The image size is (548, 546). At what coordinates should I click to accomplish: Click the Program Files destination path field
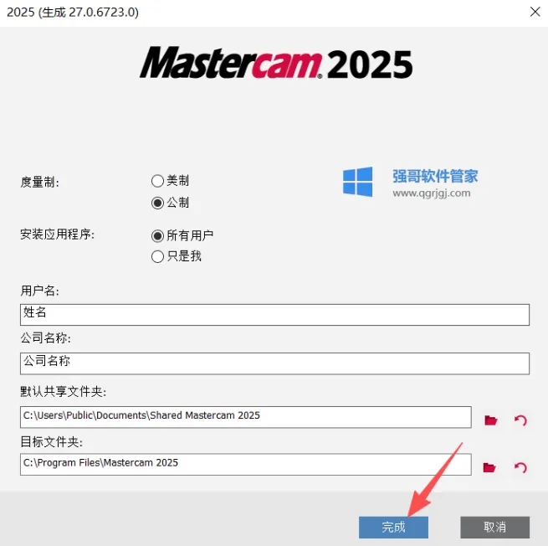coord(246,465)
